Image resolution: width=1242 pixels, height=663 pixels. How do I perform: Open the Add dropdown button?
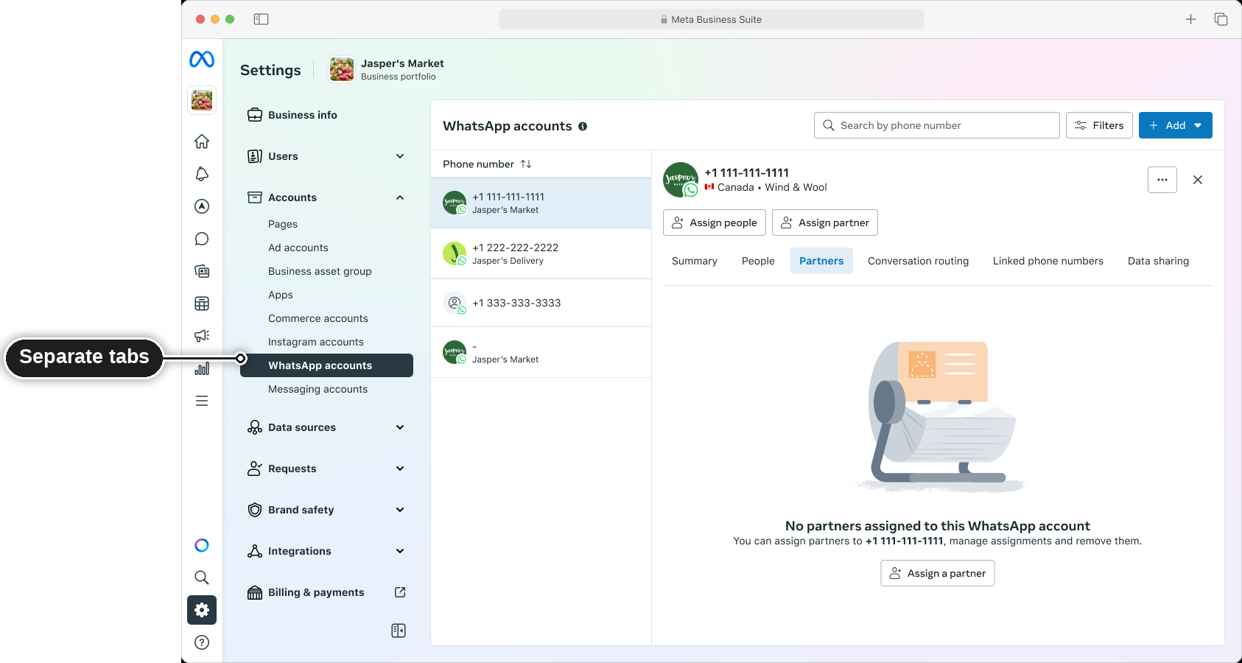click(x=1176, y=125)
